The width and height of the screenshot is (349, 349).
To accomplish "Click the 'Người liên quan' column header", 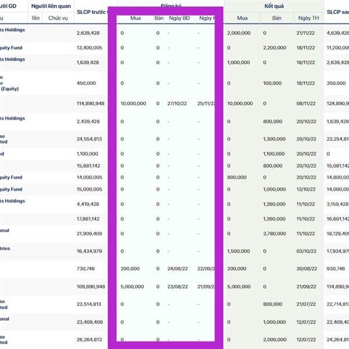I will [x=51, y=6].
